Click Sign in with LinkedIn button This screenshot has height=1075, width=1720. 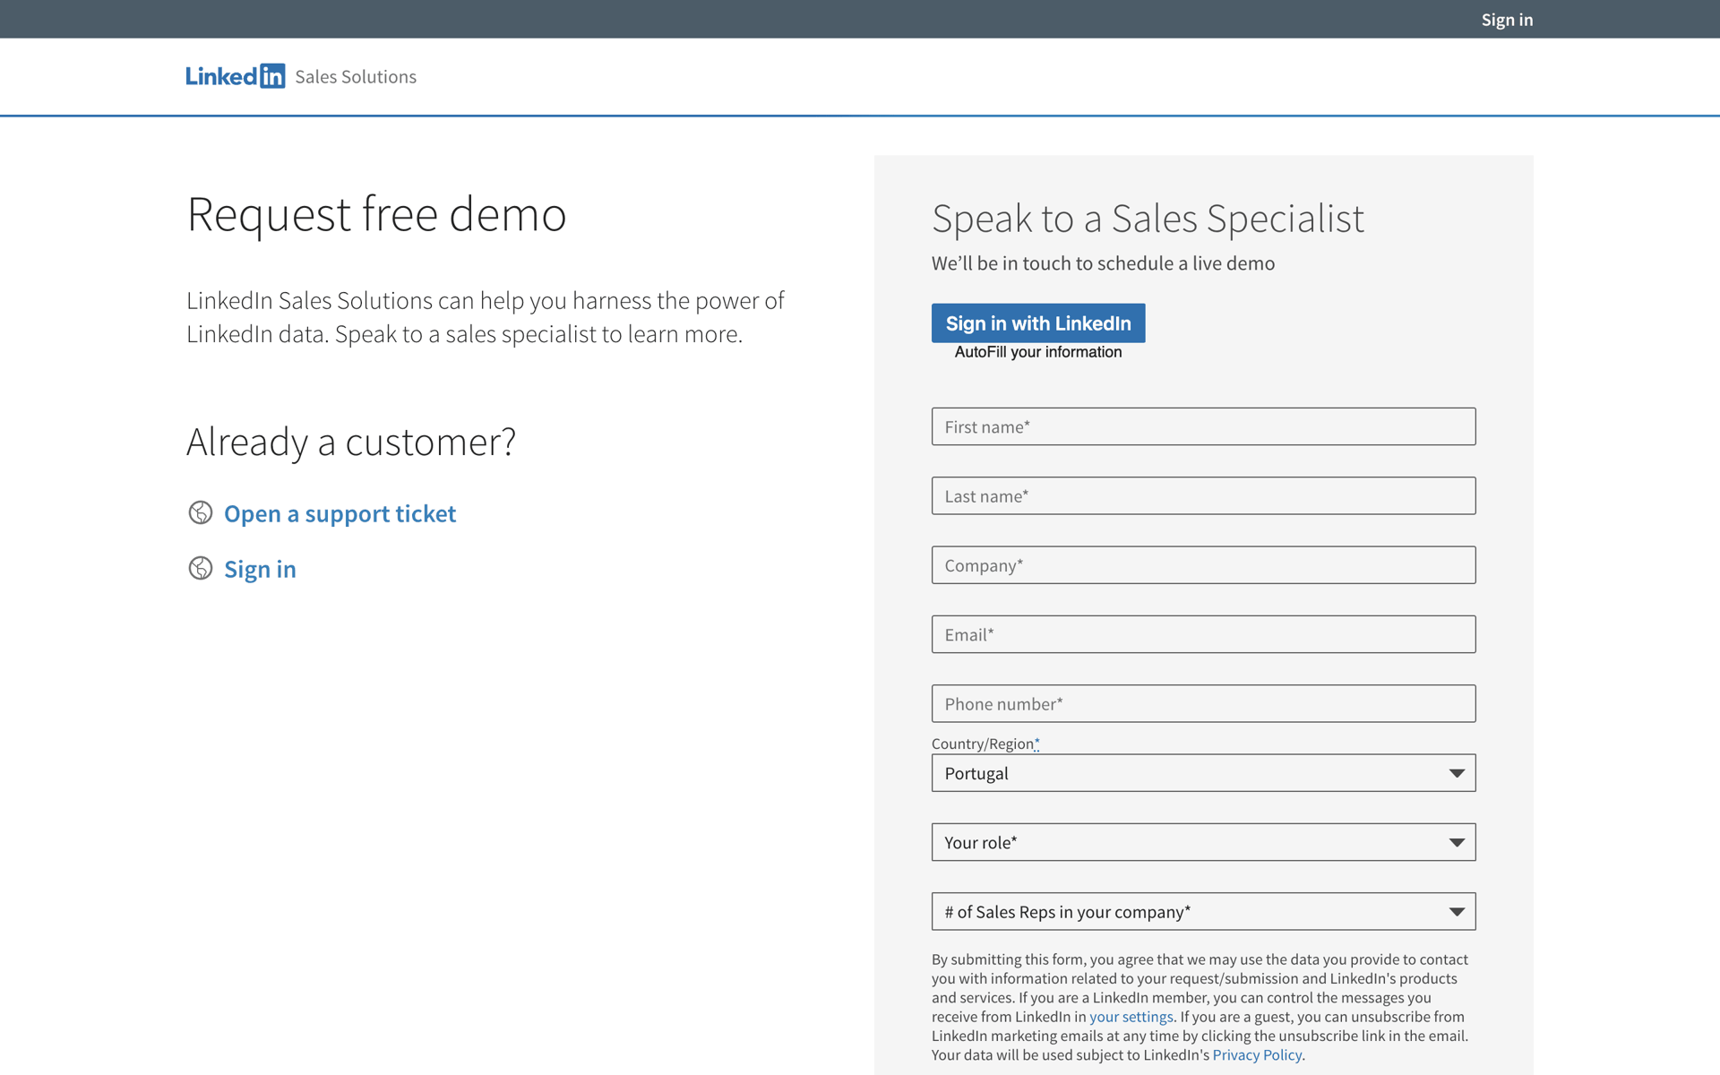(x=1038, y=323)
